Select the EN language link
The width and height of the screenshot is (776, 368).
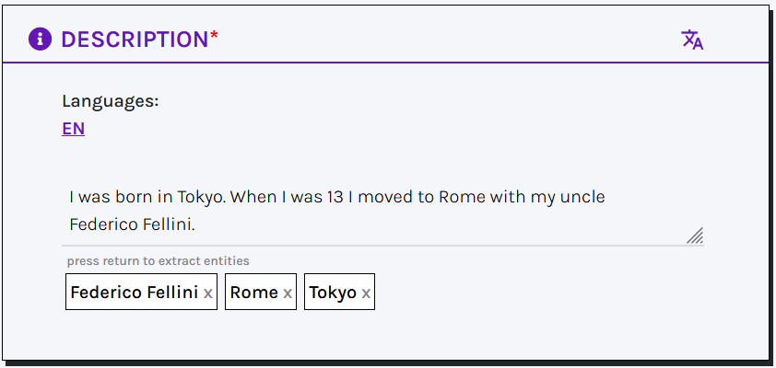pos(74,129)
